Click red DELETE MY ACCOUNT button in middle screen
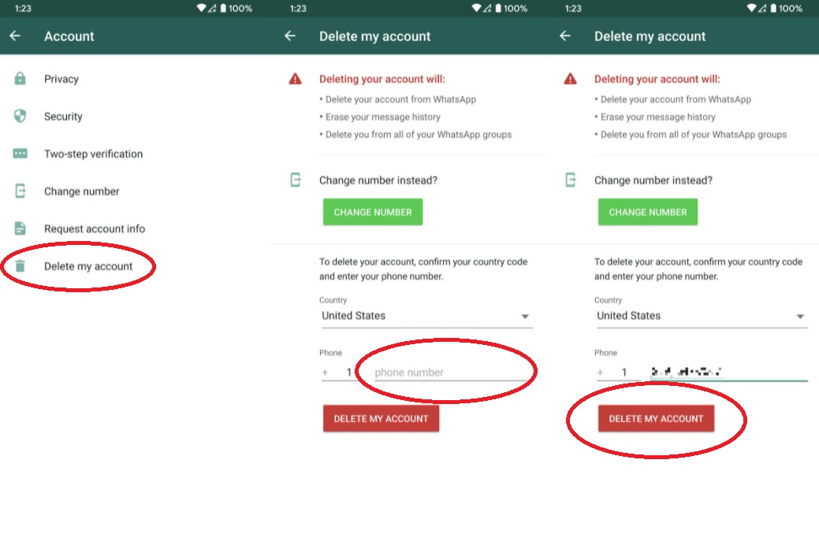Screen dimensions: 819x560 [381, 418]
